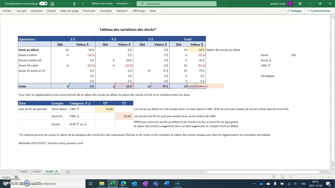Switch to the Insertion ribbon tab
The image size is (335, 188).
pos(37,11)
